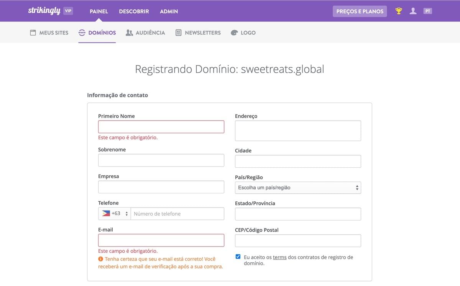Image resolution: width=460 pixels, height=286 pixels.
Task: Focus the Cidade field
Action: coord(298,161)
